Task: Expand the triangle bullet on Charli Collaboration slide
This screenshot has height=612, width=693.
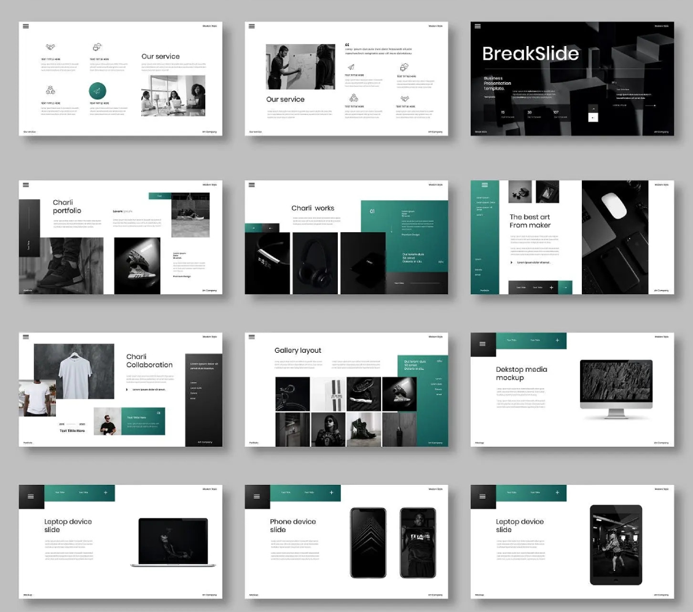Action: 127,390
